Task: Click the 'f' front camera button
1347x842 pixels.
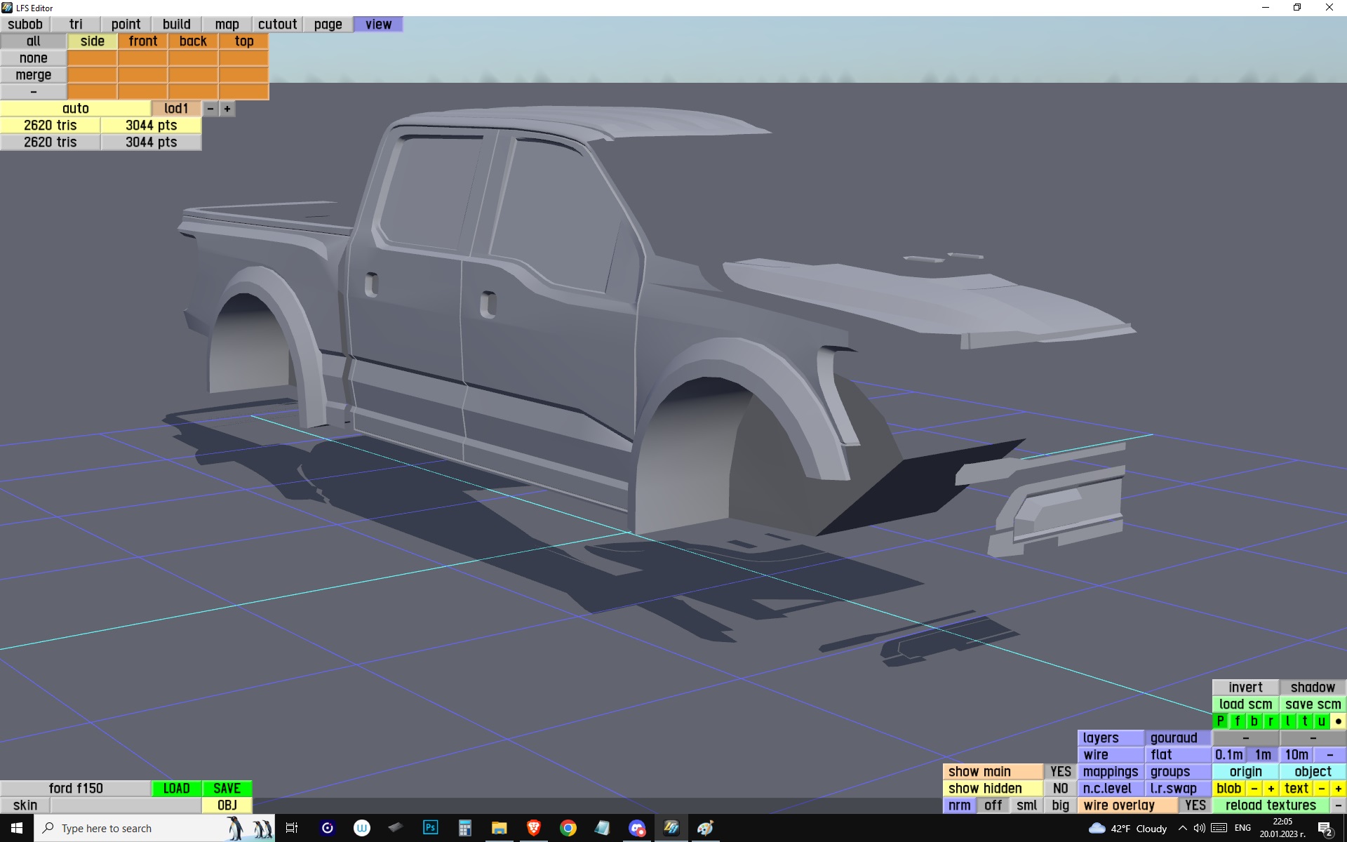Action: [x=1237, y=721]
